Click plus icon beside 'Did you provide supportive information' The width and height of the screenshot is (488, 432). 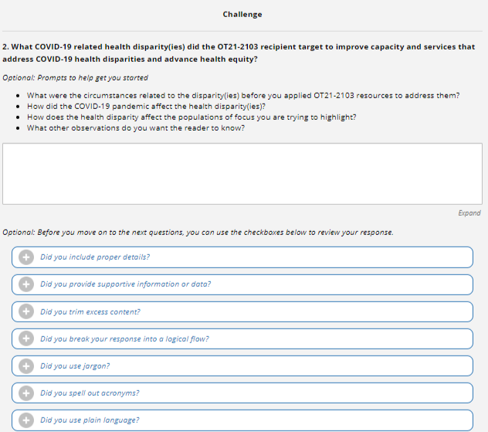click(x=25, y=284)
